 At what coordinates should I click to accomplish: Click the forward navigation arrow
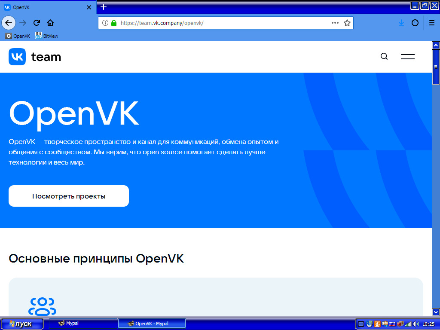(23, 23)
